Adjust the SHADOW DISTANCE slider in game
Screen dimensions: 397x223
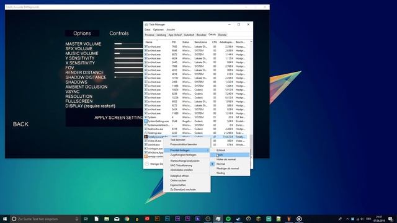point(128,77)
